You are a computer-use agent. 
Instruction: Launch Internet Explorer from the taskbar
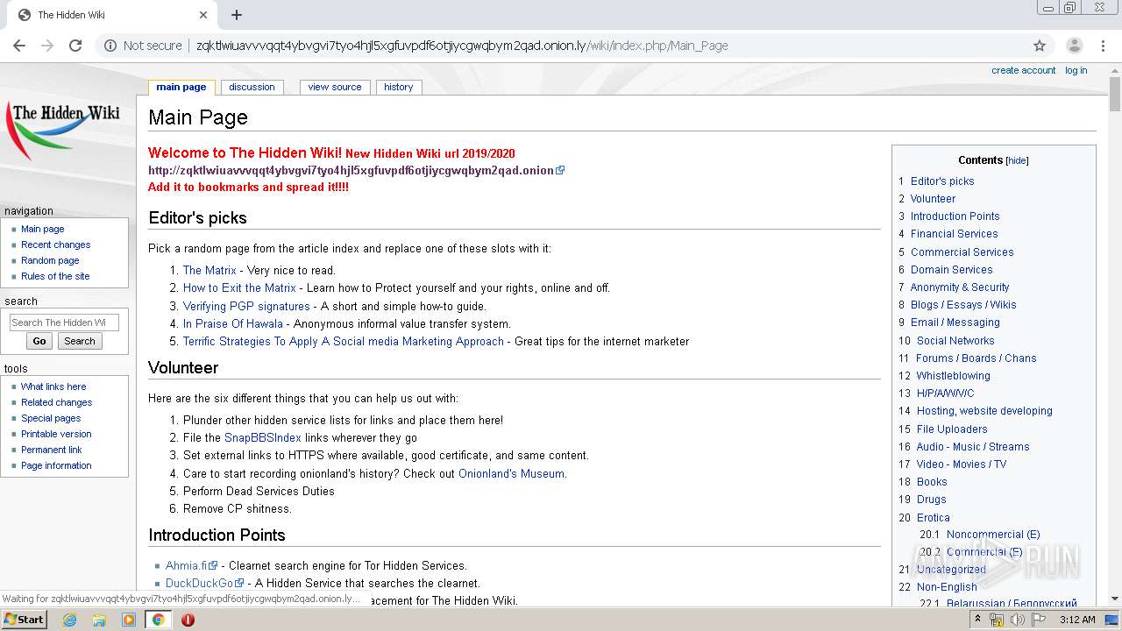click(x=70, y=620)
